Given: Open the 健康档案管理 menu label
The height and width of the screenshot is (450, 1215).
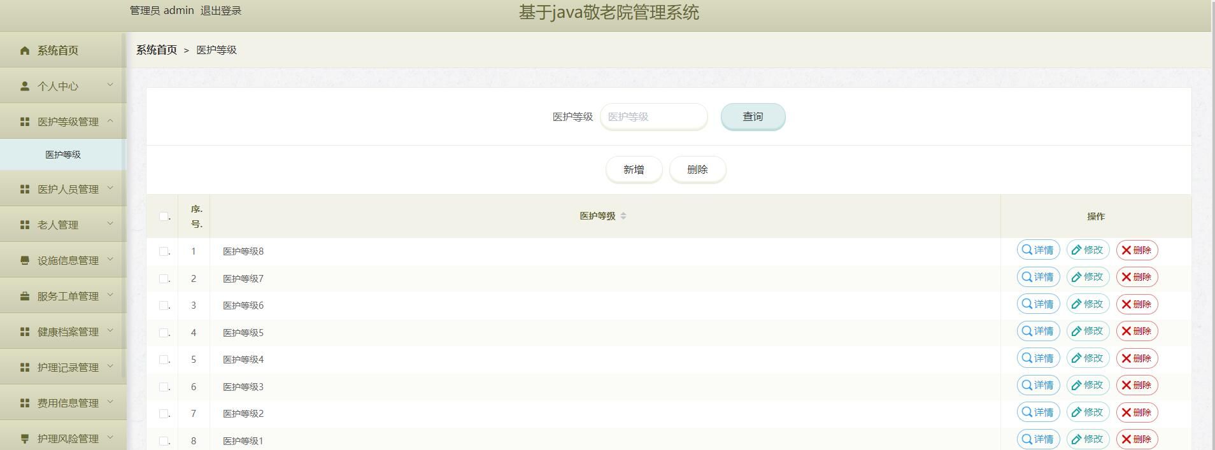Looking at the screenshot, I should coord(68,332).
